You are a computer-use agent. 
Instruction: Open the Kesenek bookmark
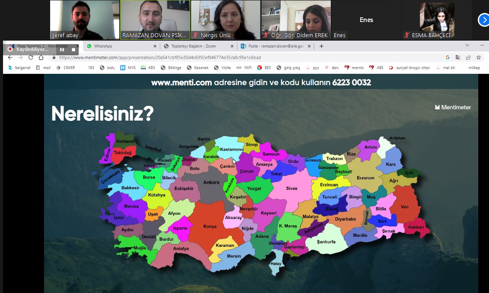[198, 68]
